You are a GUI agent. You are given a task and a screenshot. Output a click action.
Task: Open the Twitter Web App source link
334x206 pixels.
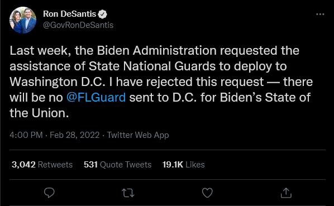[138, 135]
